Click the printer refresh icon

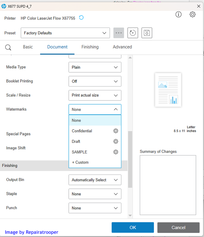tap(81, 18)
